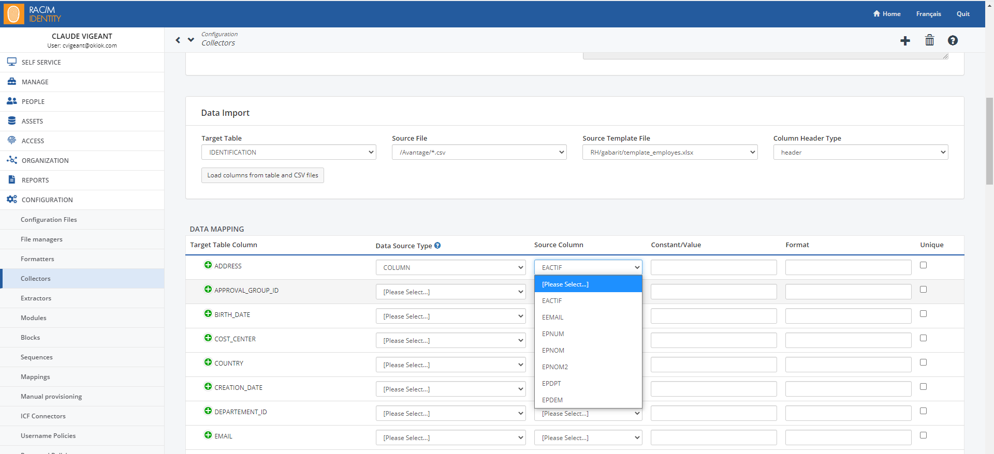This screenshot has height=454, width=994.
Task: Click Format field for ADDRESS row
Action: pos(849,267)
